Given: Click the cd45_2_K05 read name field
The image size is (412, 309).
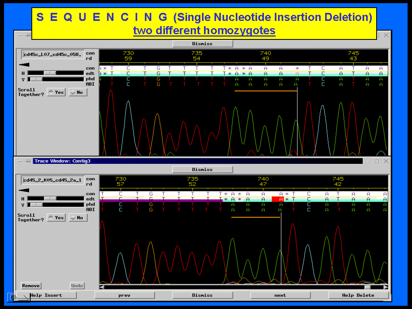Looking at the screenshot, I should click(53, 180).
